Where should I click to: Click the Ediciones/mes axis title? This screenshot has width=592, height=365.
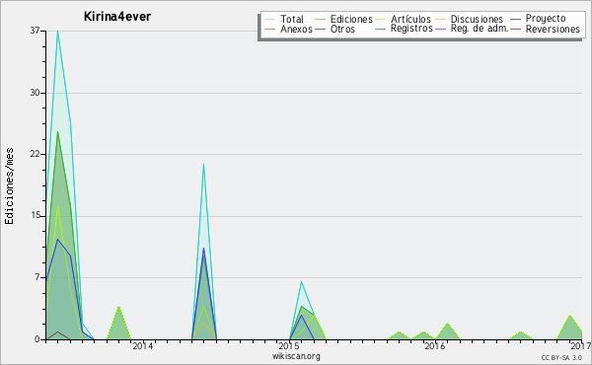(x=9, y=185)
